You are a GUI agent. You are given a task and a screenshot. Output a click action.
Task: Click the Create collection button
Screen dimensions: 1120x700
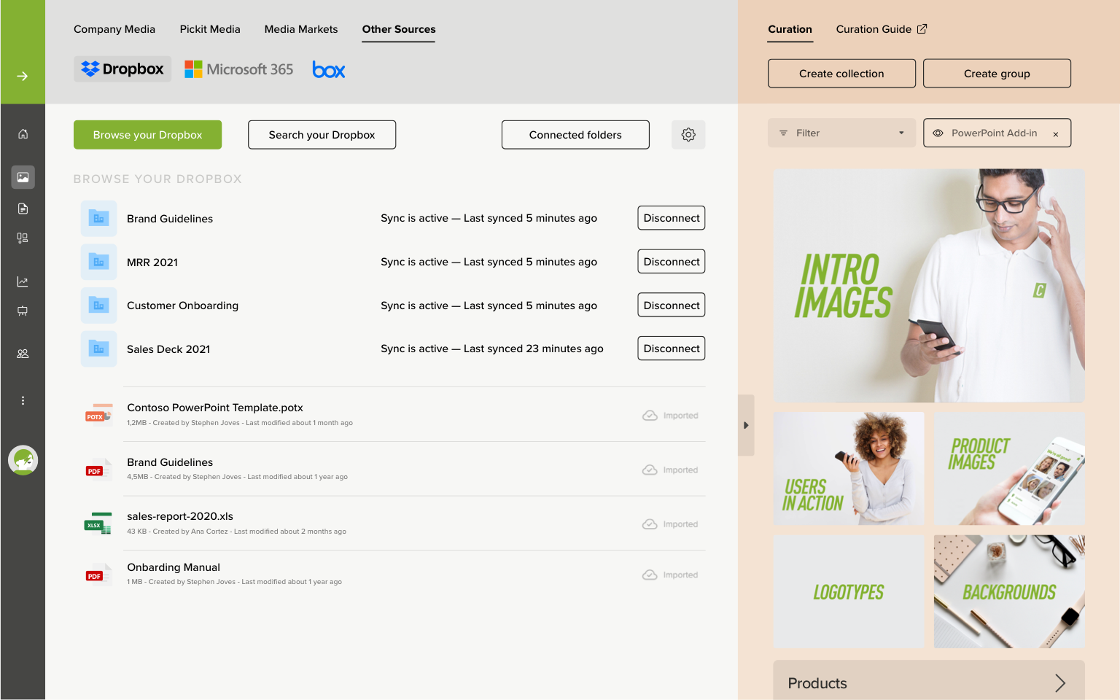[x=841, y=74]
